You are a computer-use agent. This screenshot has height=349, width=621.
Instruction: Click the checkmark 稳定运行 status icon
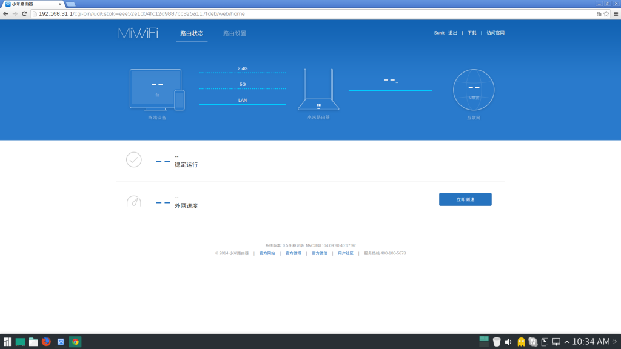[134, 160]
